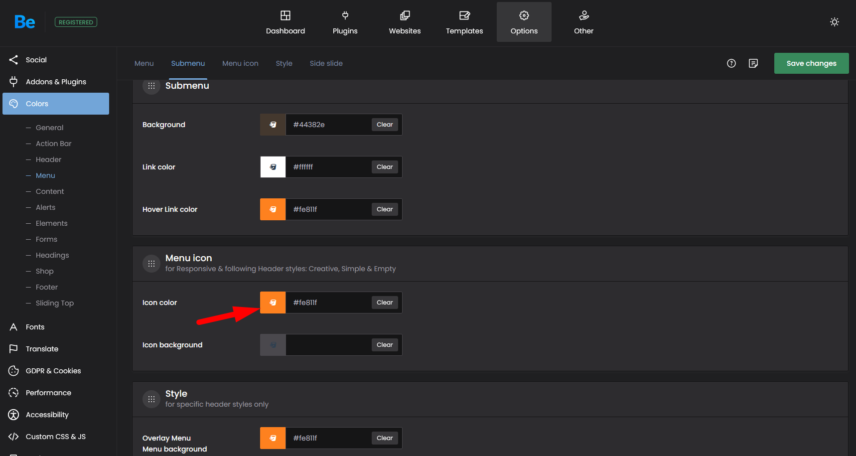Open Content colors subsection

[50, 191]
